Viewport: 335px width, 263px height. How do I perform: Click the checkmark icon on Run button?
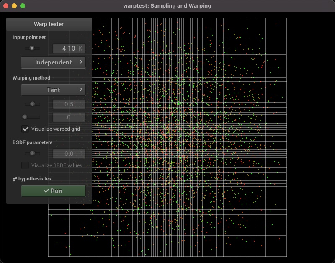click(46, 191)
